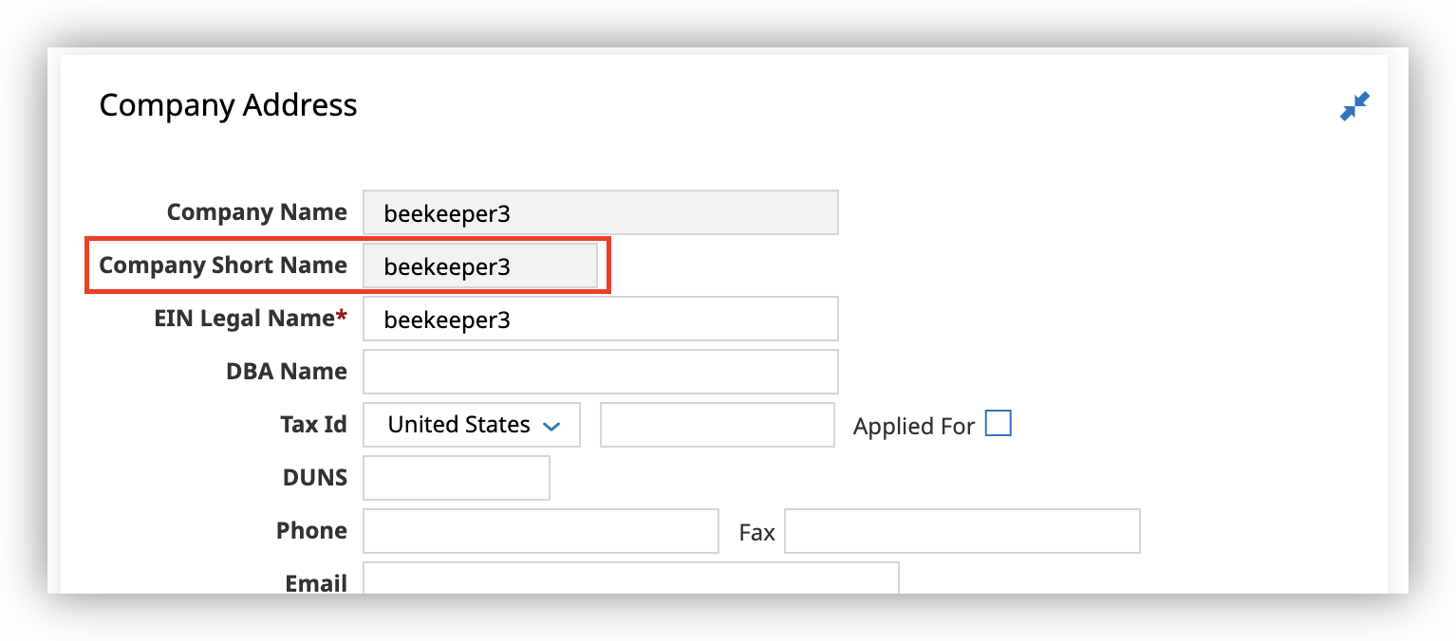The image size is (1456, 641).
Task: Click the Phone number field
Action: (540, 531)
